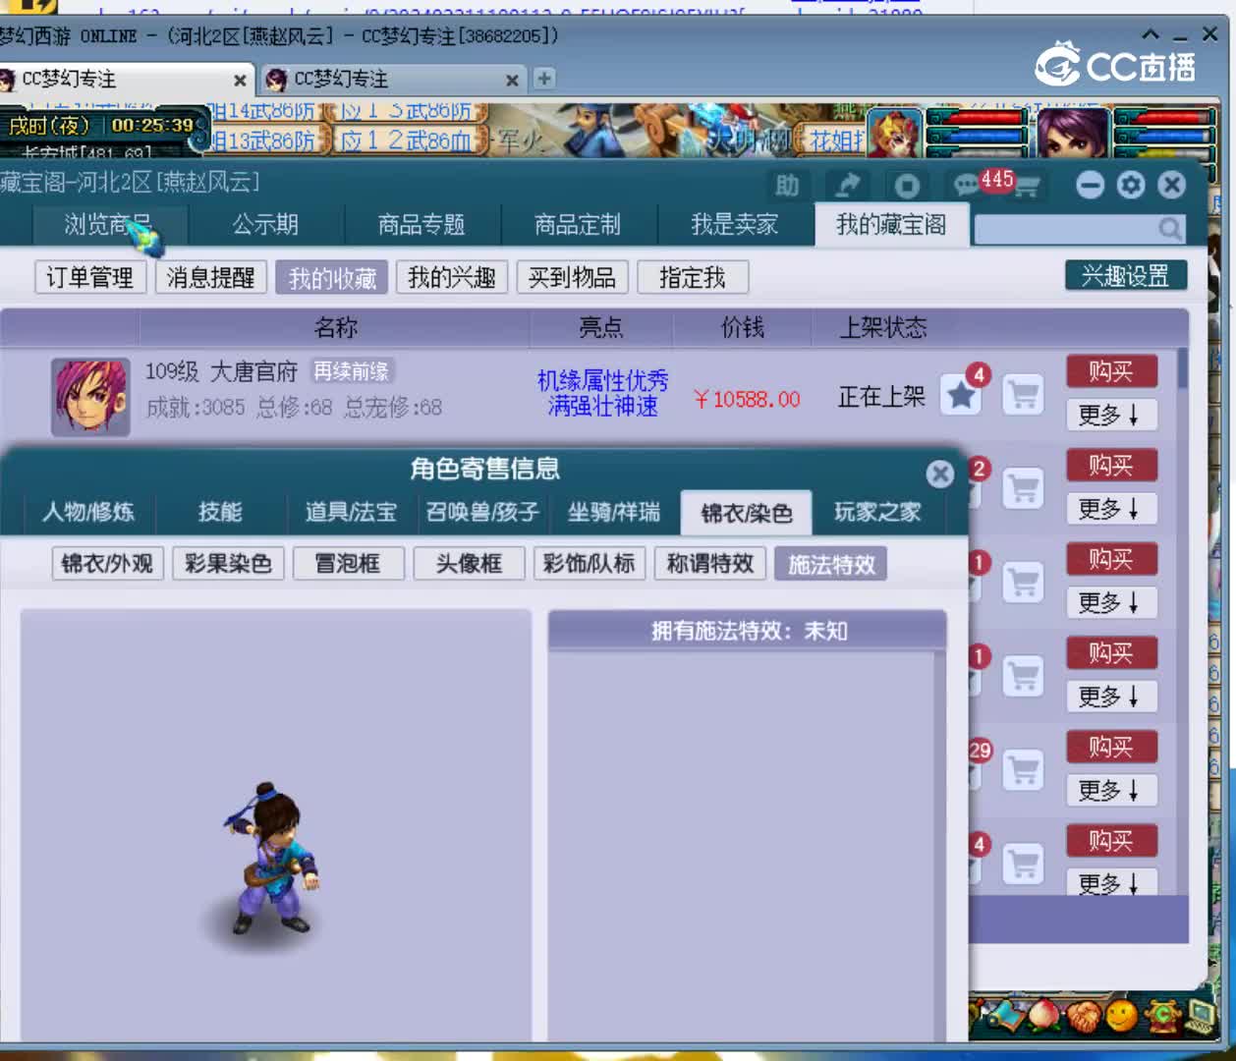Close the first CC梦幻专注 tab
The image size is (1236, 1061).
click(240, 80)
